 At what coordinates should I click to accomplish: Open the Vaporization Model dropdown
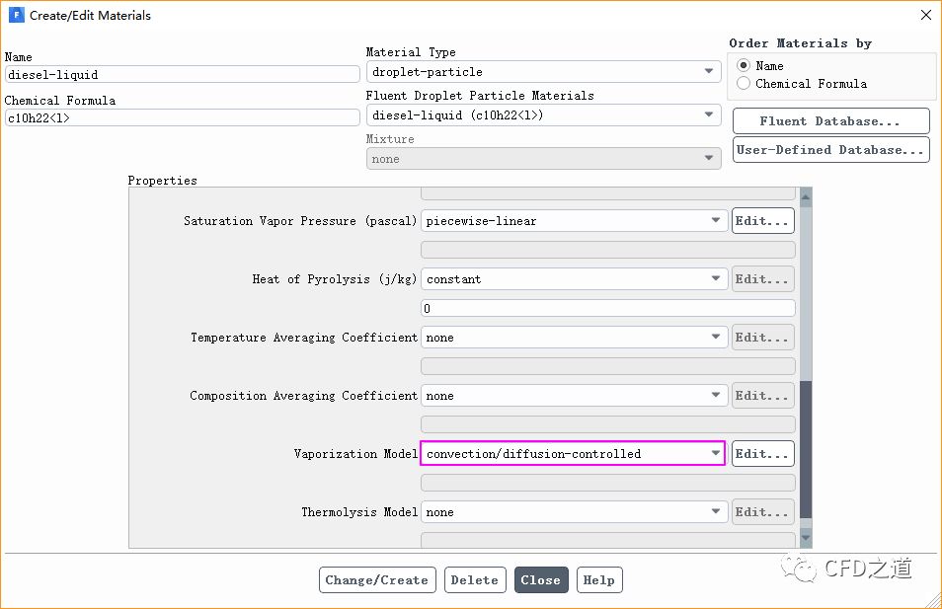(574, 454)
